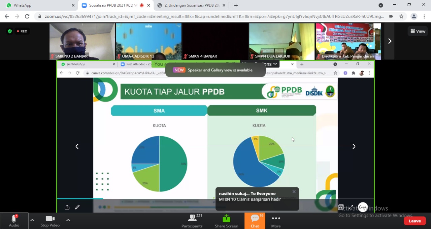Close the WhatsApp browser tab
Viewport: 431px width, 229px height.
point(73,5)
